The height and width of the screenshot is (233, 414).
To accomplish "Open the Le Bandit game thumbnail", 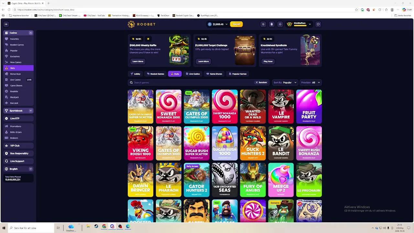I will 281,143.
